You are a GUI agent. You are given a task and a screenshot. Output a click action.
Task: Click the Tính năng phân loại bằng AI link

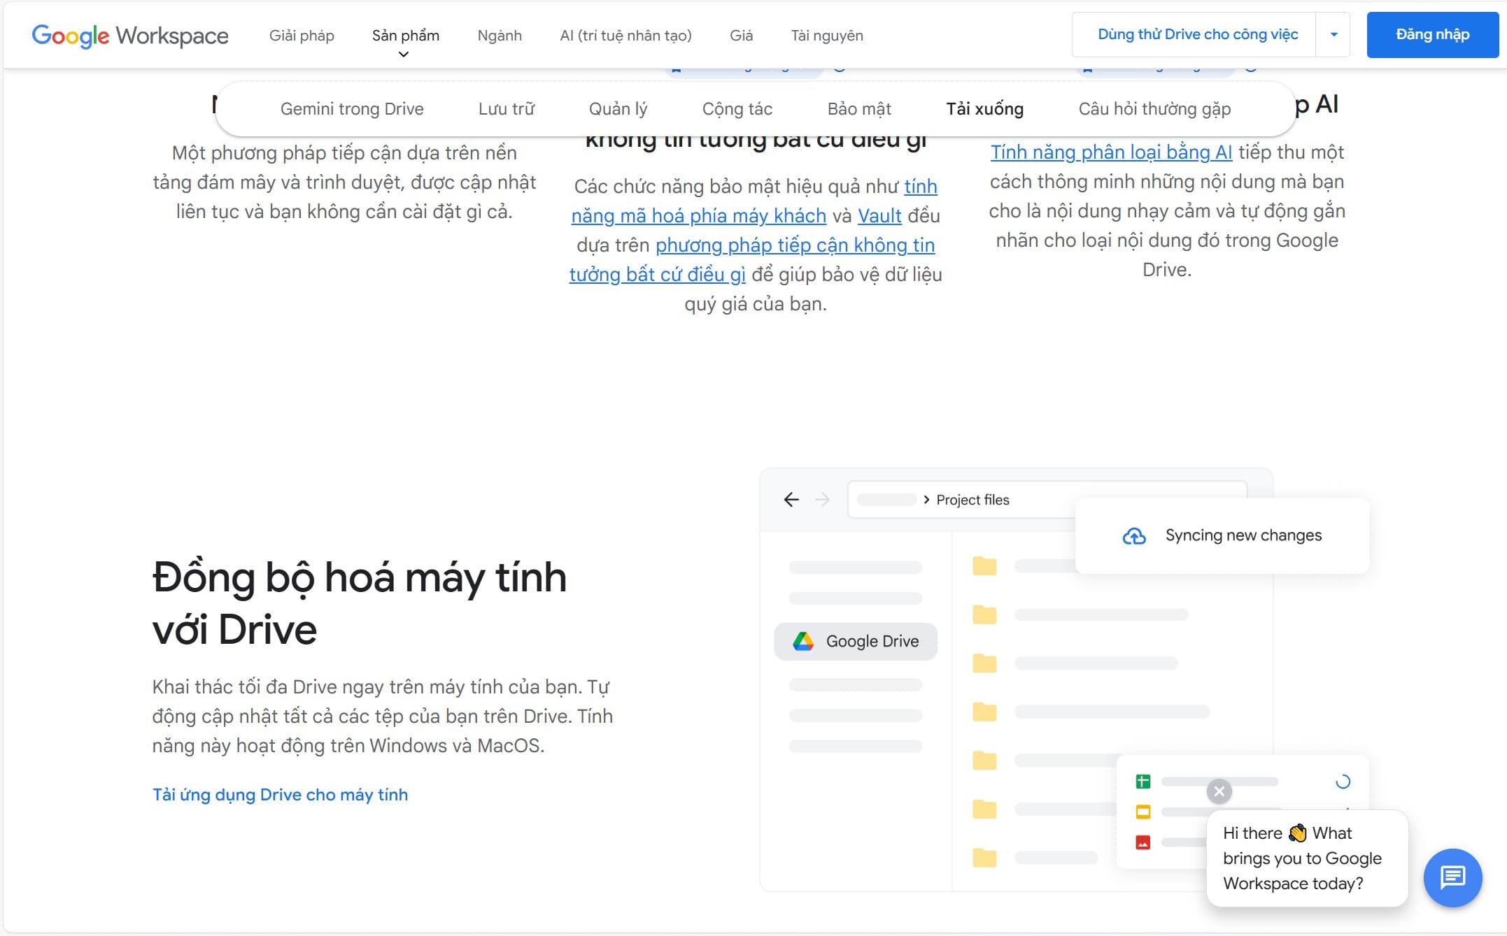pyautogui.click(x=1111, y=151)
